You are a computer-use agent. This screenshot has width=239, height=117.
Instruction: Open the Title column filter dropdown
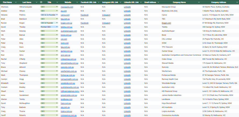pyautogui.click(x=57, y=2)
